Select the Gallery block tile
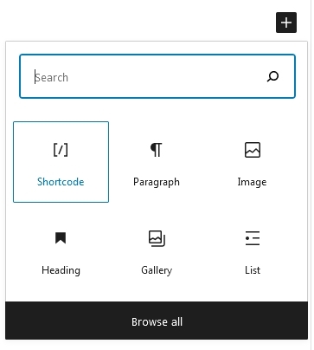The height and width of the screenshot is (350, 314). 157,251
